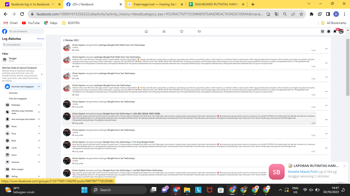This screenshot has height=196, width=350.
Task: Open the Friends icon in Facebook header
Action: [164, 31]
